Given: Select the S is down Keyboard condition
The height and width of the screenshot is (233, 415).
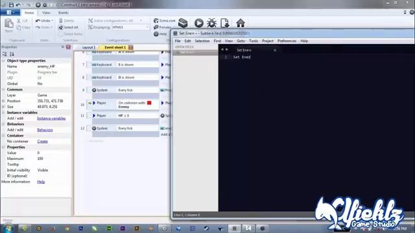Looking at the screenshot, I should pos(125,65).
